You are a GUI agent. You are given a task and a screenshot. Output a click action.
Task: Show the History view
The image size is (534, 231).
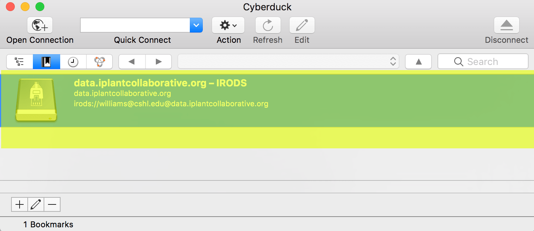tap(72, 61)
